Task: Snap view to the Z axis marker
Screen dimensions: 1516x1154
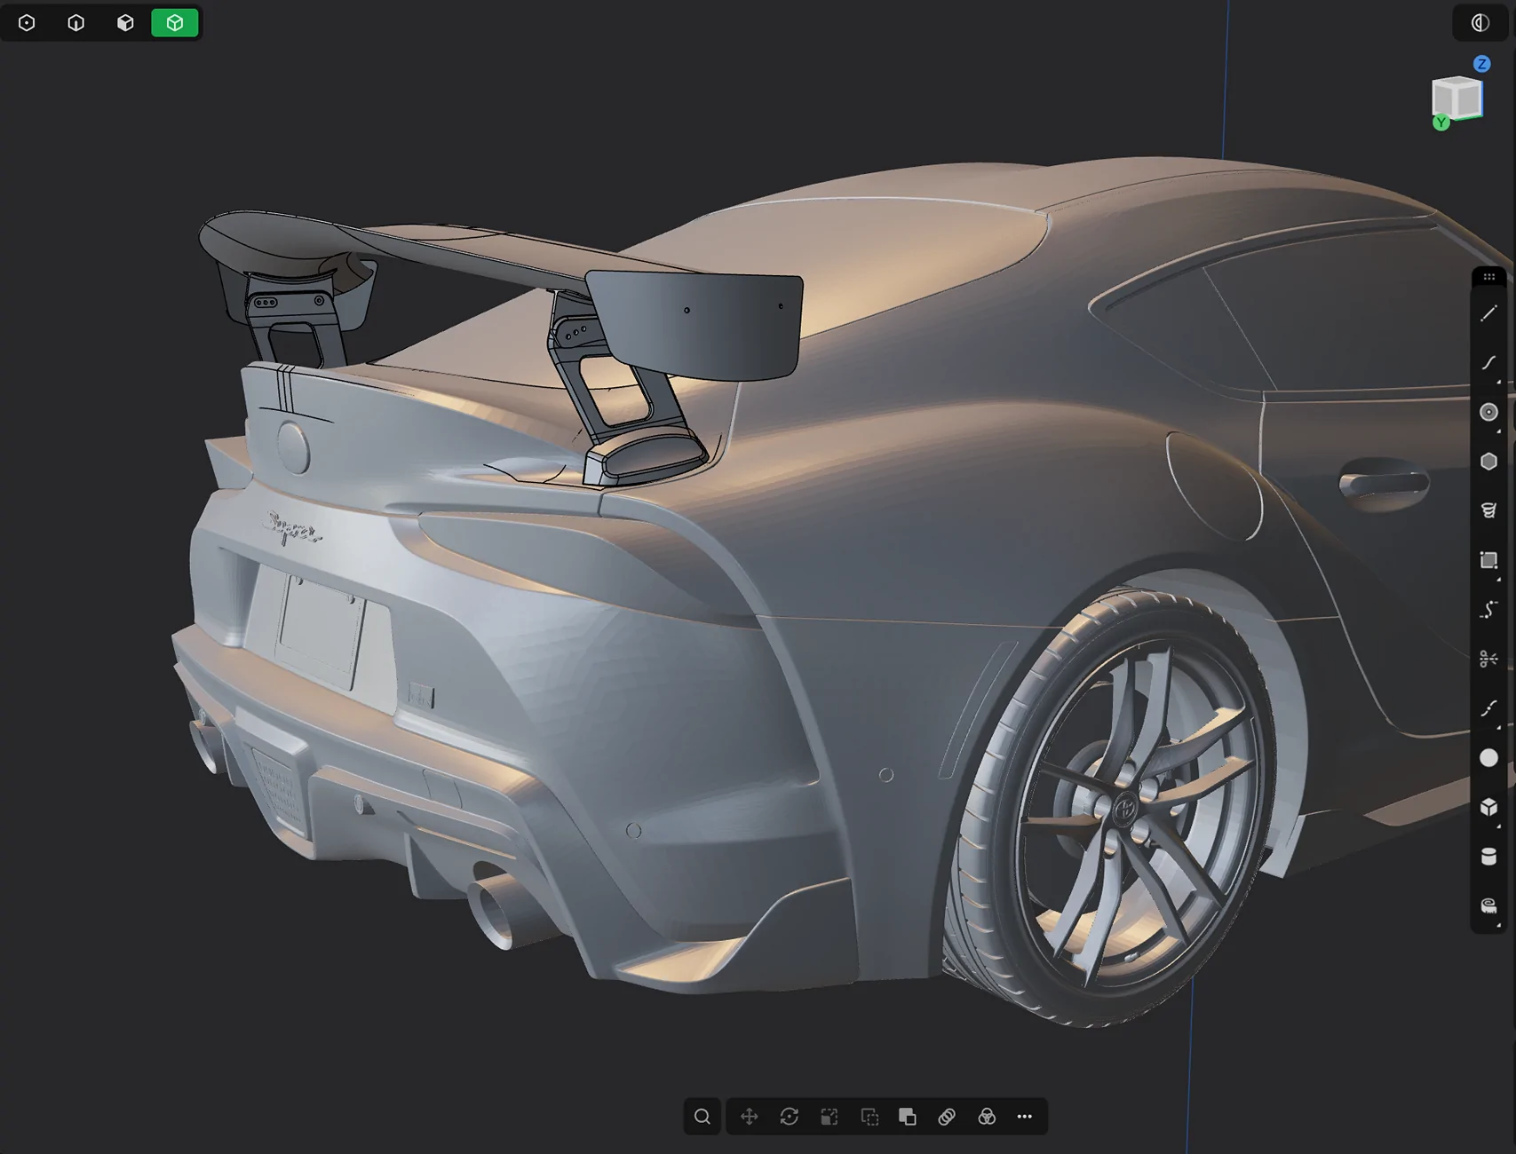Action: click(1481, 64)
